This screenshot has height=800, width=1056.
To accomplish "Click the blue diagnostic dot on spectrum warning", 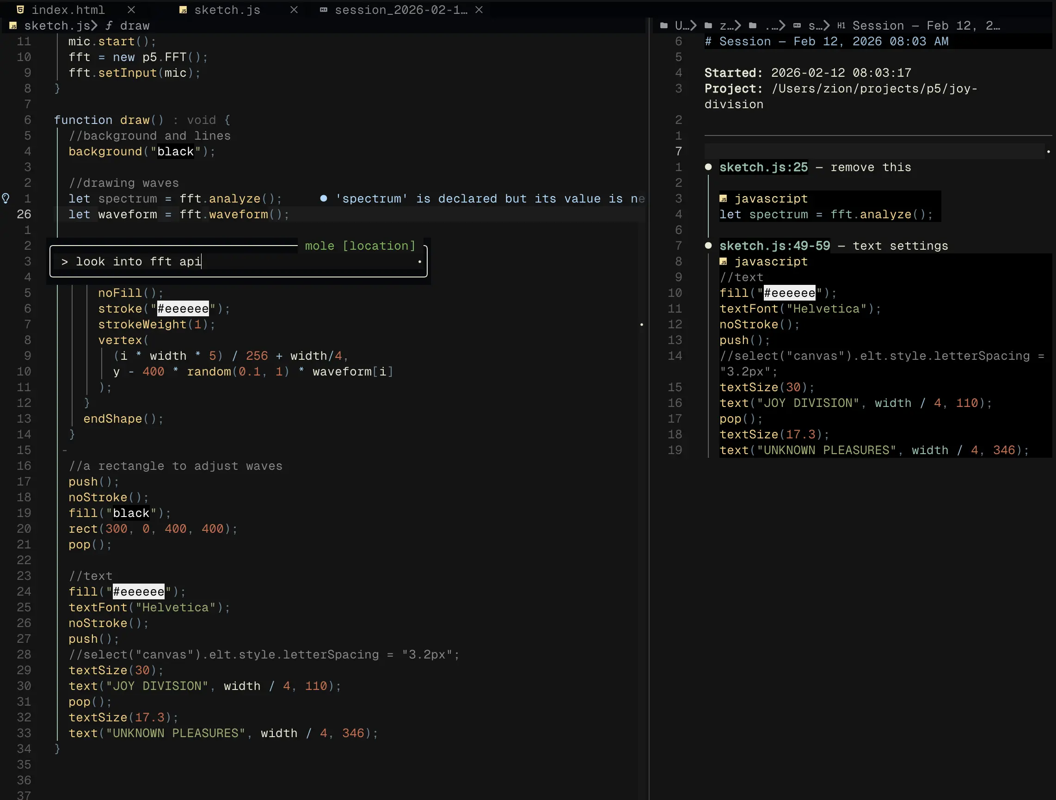I will tap(324, 198).
